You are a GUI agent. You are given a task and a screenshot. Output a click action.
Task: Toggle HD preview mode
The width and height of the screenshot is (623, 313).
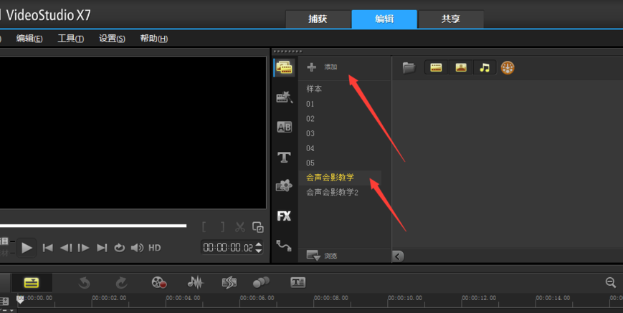click(x=155, y=248)
